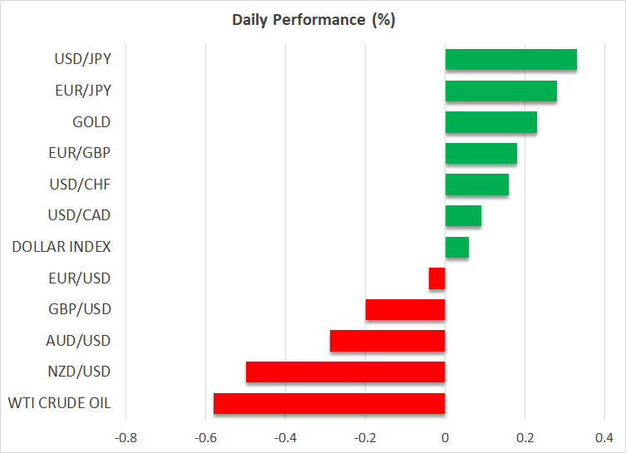The width and height of the screenshot is (626, 453).
Task: Click the green DOLLAR INDEX bar
Action: (x=456, y=247)
